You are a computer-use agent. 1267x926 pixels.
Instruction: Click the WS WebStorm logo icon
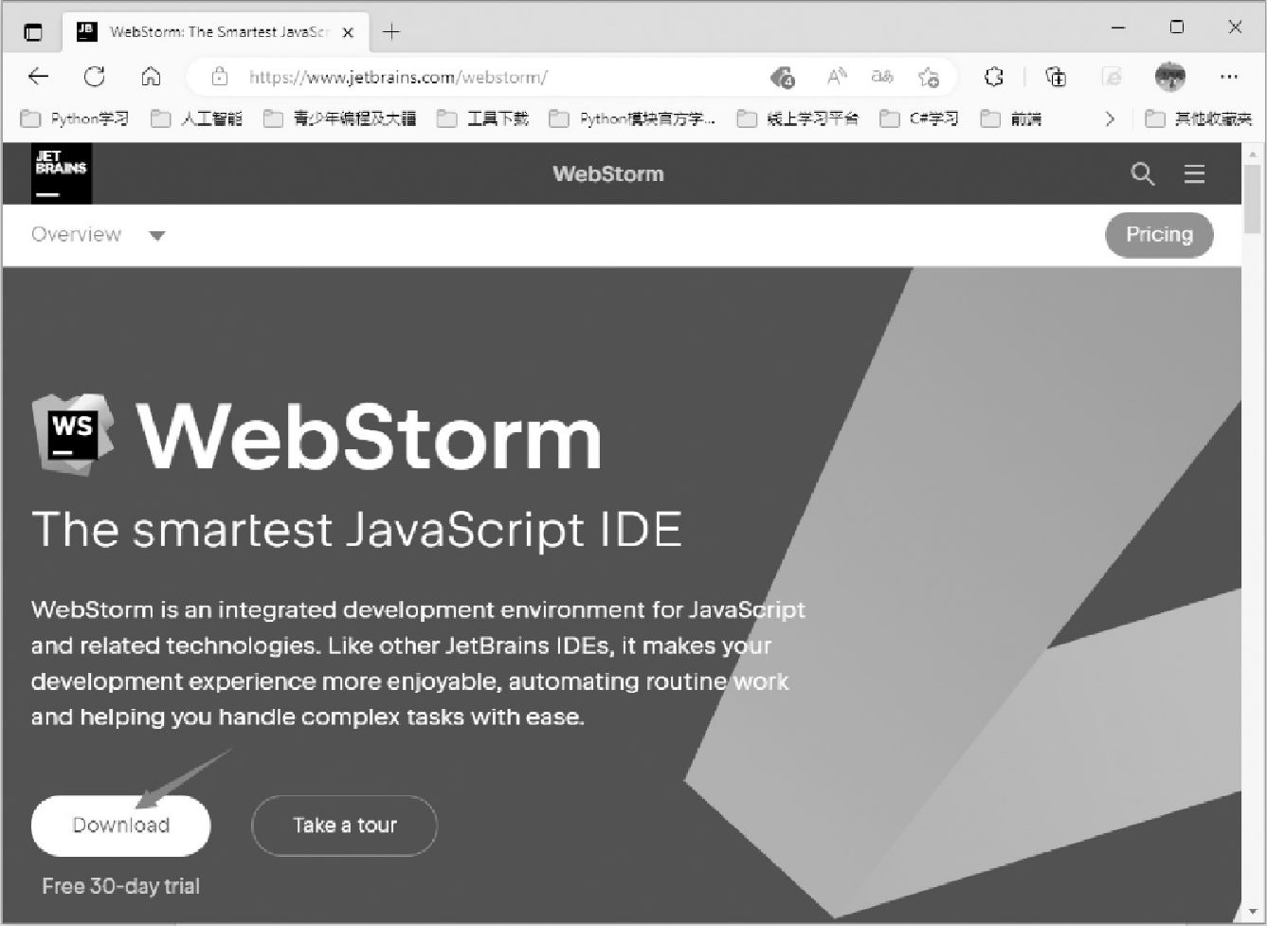pyautogui.click(x=74, y=434)
